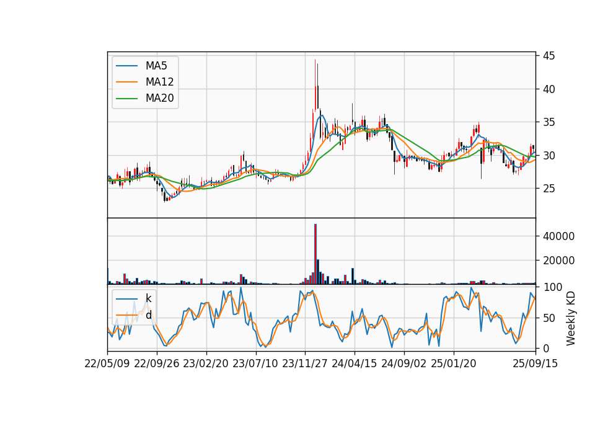Click the blue MA5 legend line sample
Image resolution: width=595 pixels, height=428 pixels.
(x=126, y=66)
